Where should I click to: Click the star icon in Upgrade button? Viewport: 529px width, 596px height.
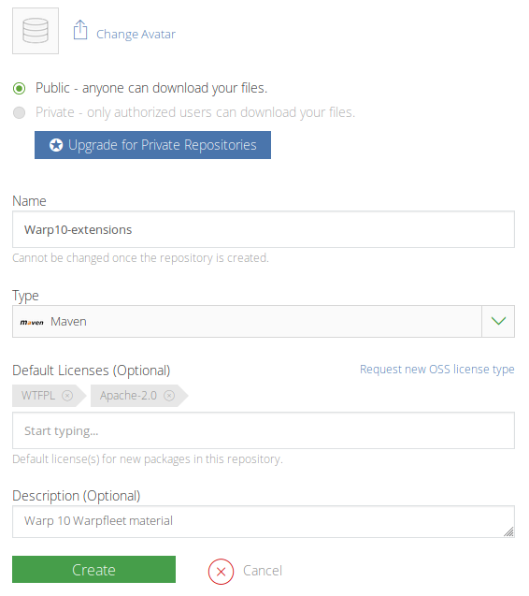56,145
